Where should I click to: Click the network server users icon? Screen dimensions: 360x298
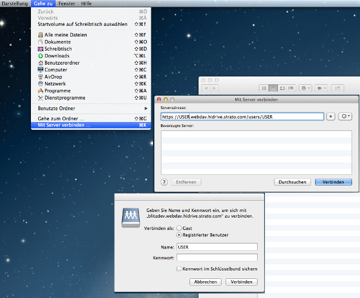point(130,218)
